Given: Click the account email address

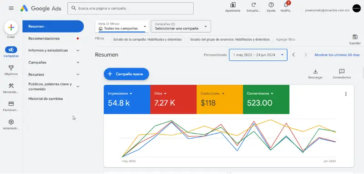Looking at the screenshot, I should click(327, 10).
